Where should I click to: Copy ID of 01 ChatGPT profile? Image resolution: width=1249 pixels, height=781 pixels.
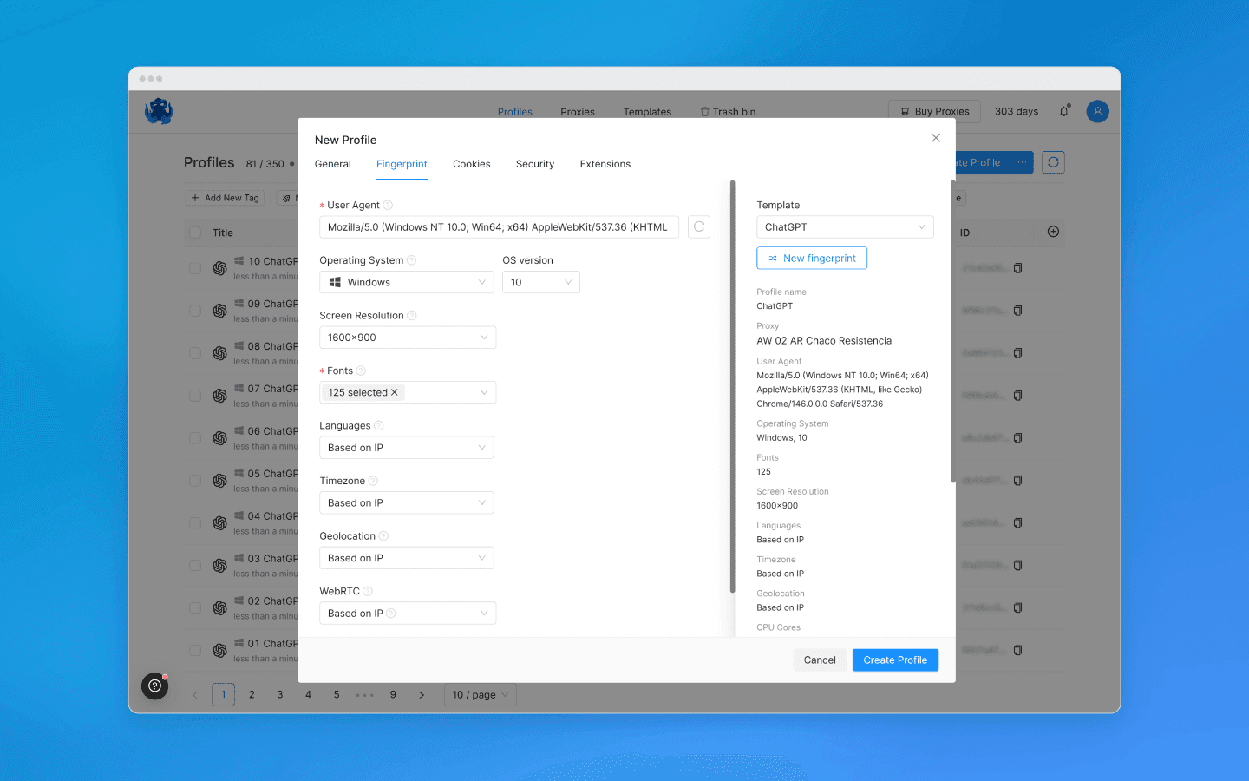(1017, 651)
